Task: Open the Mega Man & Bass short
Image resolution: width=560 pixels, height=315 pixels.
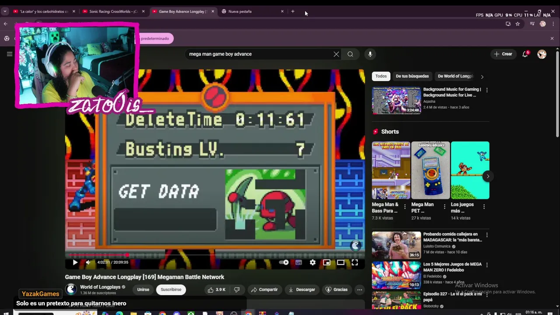Action: pos(391,170)
